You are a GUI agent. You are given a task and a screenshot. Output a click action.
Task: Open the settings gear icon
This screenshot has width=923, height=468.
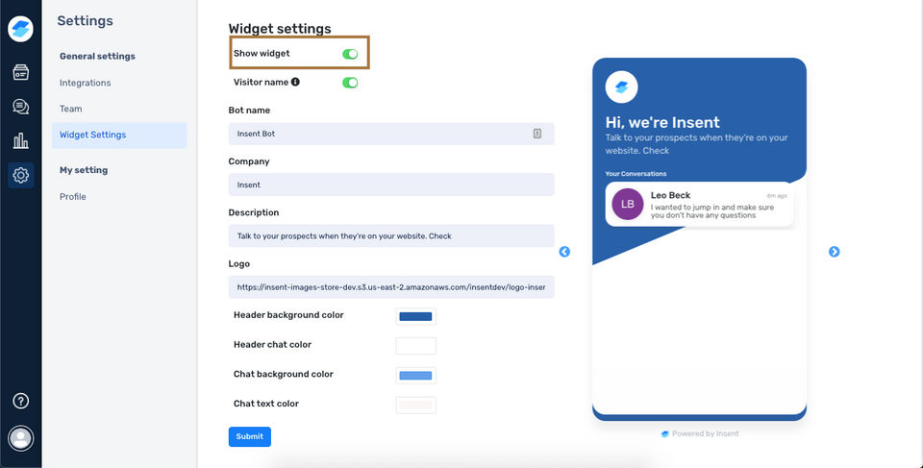click(20, 175)
